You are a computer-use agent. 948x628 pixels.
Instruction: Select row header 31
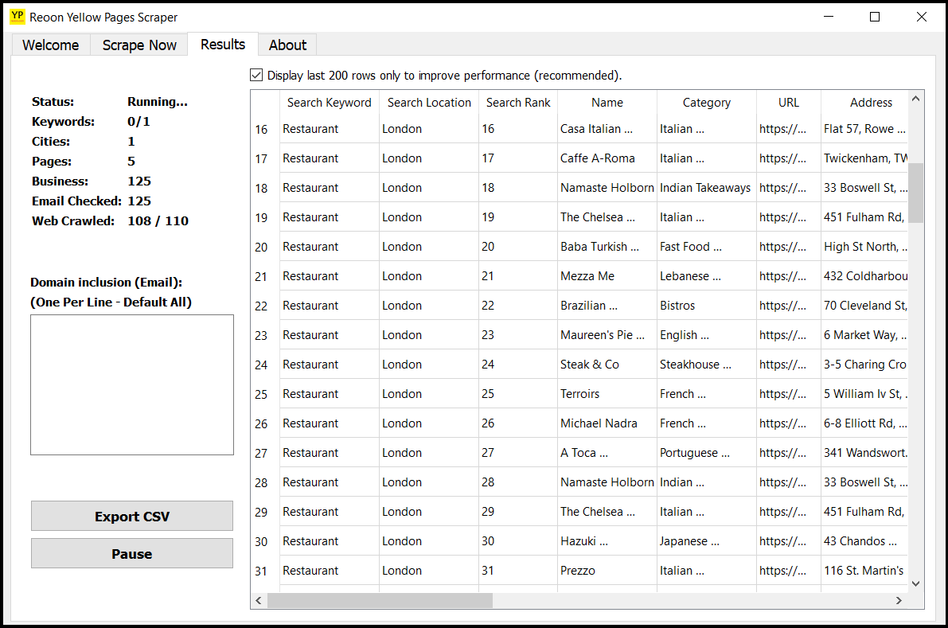(265, 571)
